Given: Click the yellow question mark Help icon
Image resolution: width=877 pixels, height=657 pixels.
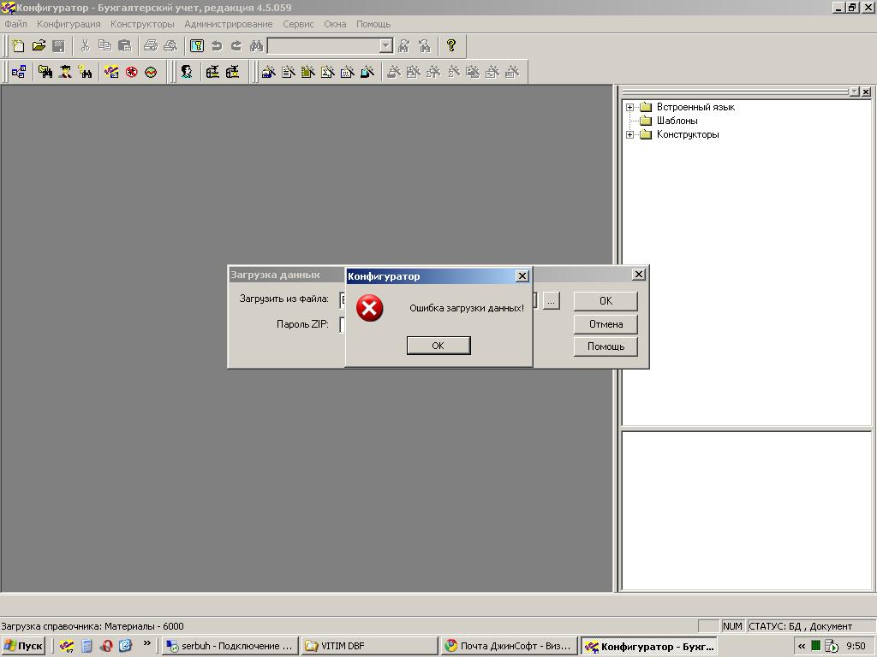Looking at the screenshot, I should [451, 46].
